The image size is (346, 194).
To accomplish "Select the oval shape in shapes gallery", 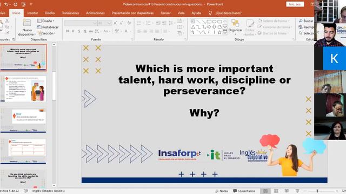I will [x=214, y=22].
